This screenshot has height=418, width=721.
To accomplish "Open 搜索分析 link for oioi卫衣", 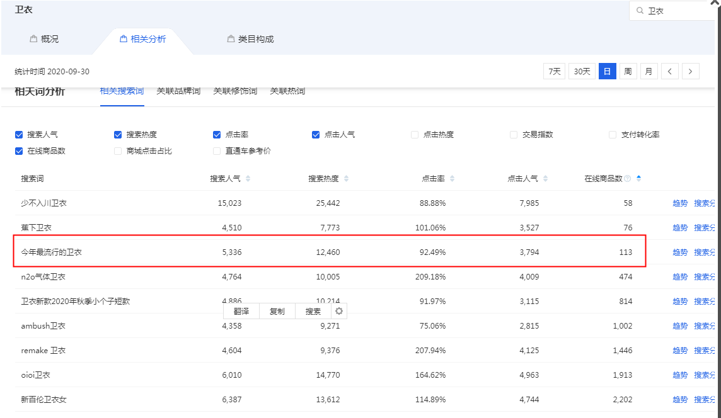I will (705, 375).
